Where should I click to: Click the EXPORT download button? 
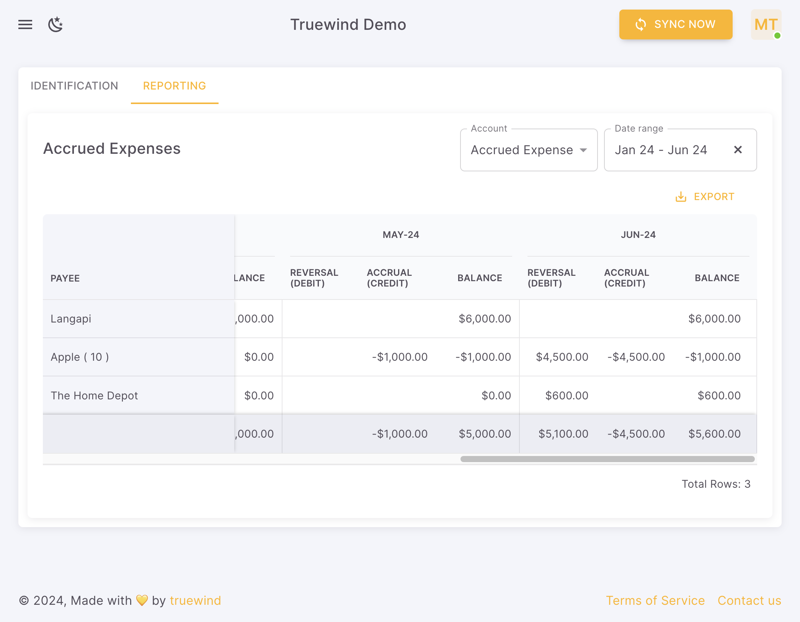pyautogui.click(x=705, y=197)
